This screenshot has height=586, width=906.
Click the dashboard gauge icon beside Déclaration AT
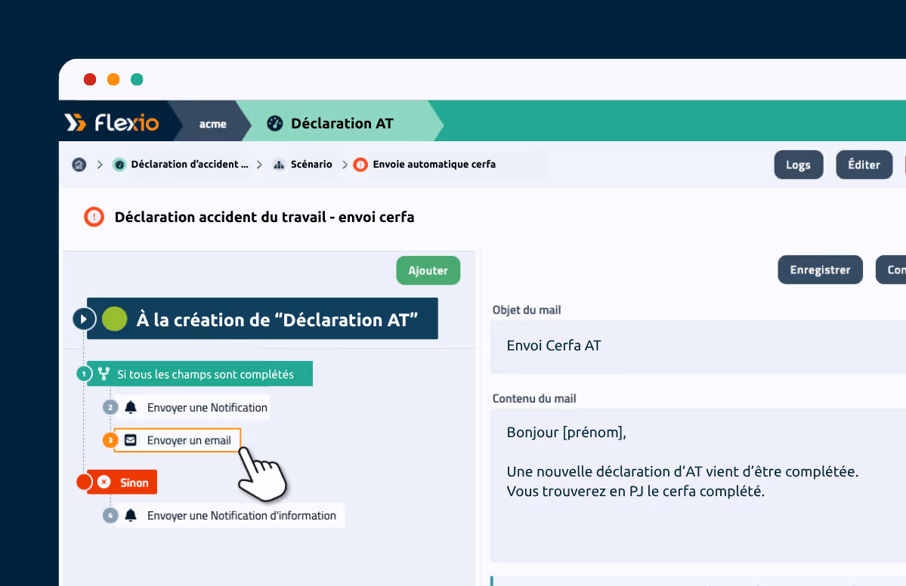[275, 123]
